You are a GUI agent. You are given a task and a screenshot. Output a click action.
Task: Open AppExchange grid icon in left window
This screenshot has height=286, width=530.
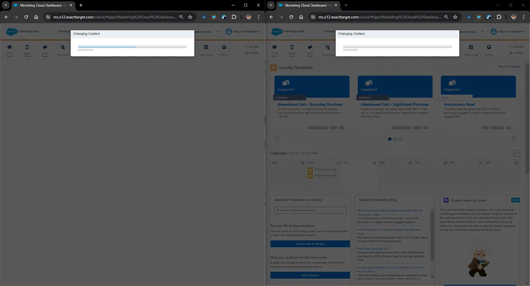206,47
